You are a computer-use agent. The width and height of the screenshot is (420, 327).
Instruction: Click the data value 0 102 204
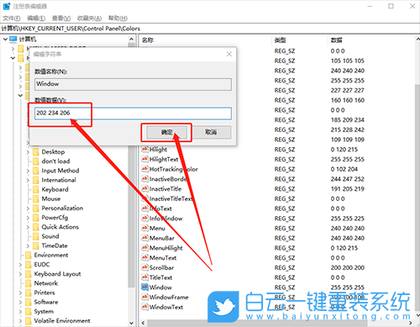point(344,169)
